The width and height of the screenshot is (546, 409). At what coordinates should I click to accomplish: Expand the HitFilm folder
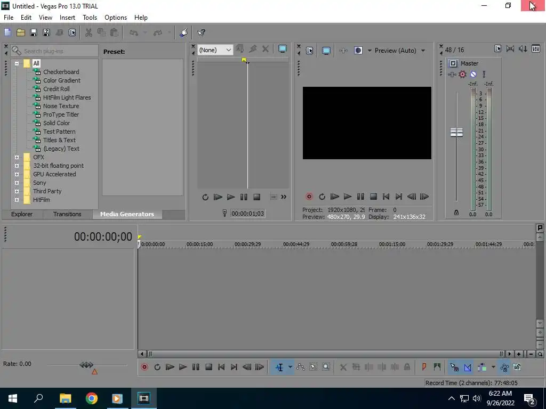coord(17,200)
